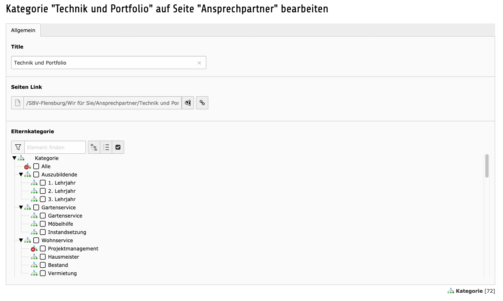Click the page document icon in Seiten Link

click(x=18, y=103)
